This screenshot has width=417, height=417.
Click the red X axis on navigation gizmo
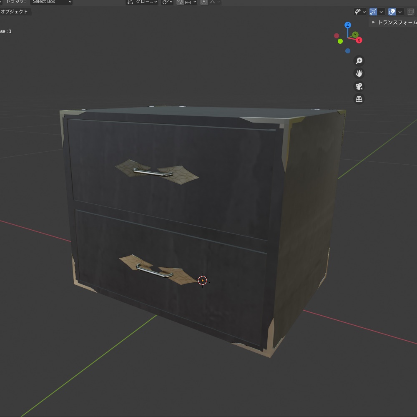pyautogui.click(x=359, y=40)
